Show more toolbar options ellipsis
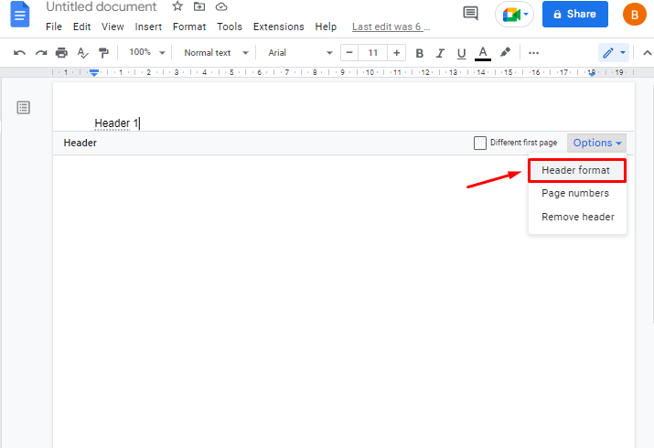The image size is (654, 448). coord(533,53)
